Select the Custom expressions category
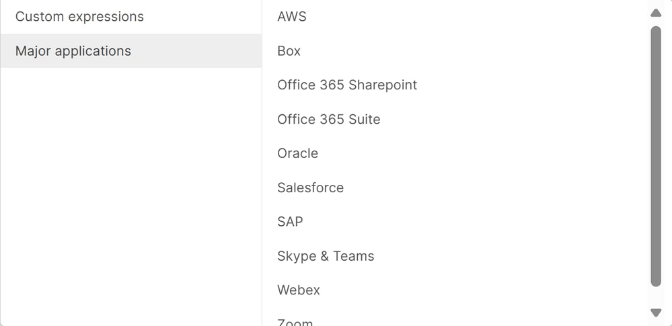The image size is (672, 326). (x=131, y=17)
